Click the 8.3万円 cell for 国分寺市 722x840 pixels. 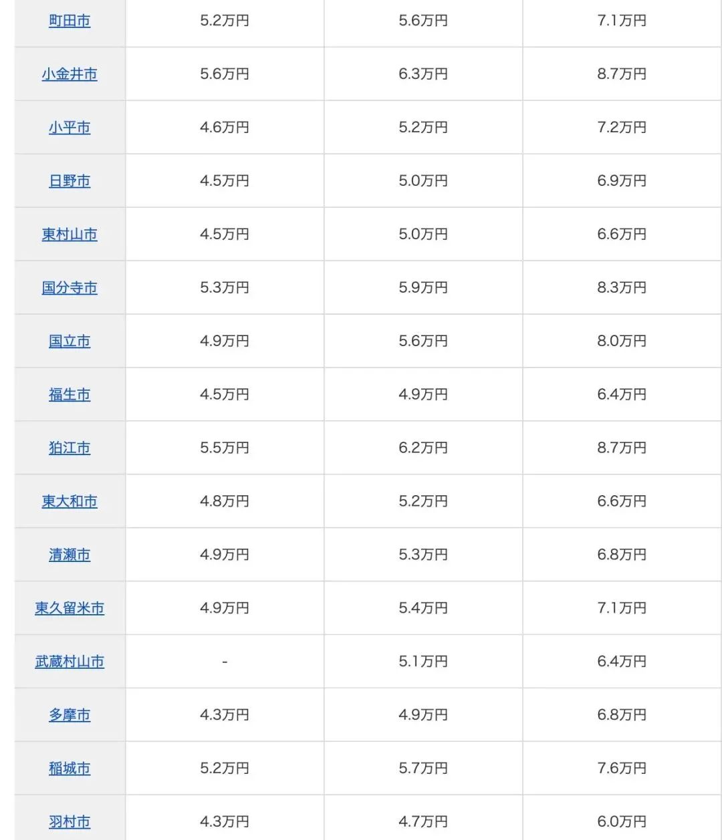coord(622,288)
